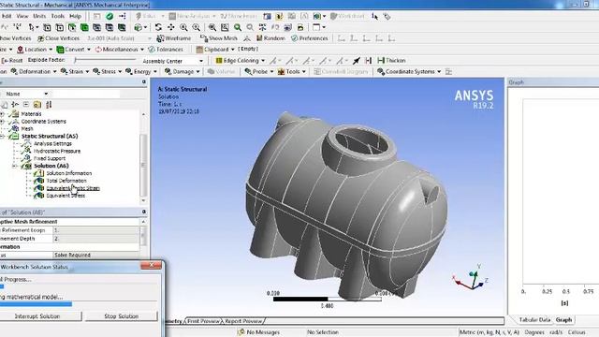Toggle the Wireframe view mode
Image resolution: width=599 pixels, height=337 pixels.
174,38
